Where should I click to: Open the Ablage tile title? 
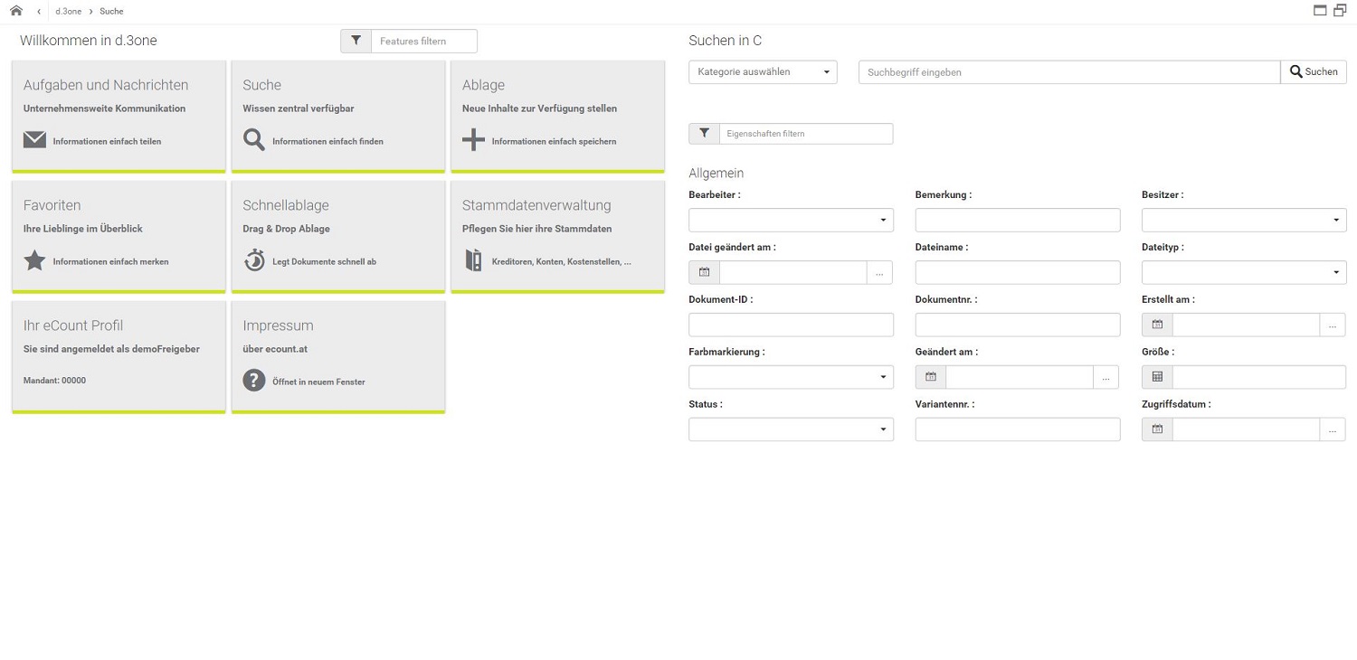tap(483, 85)
